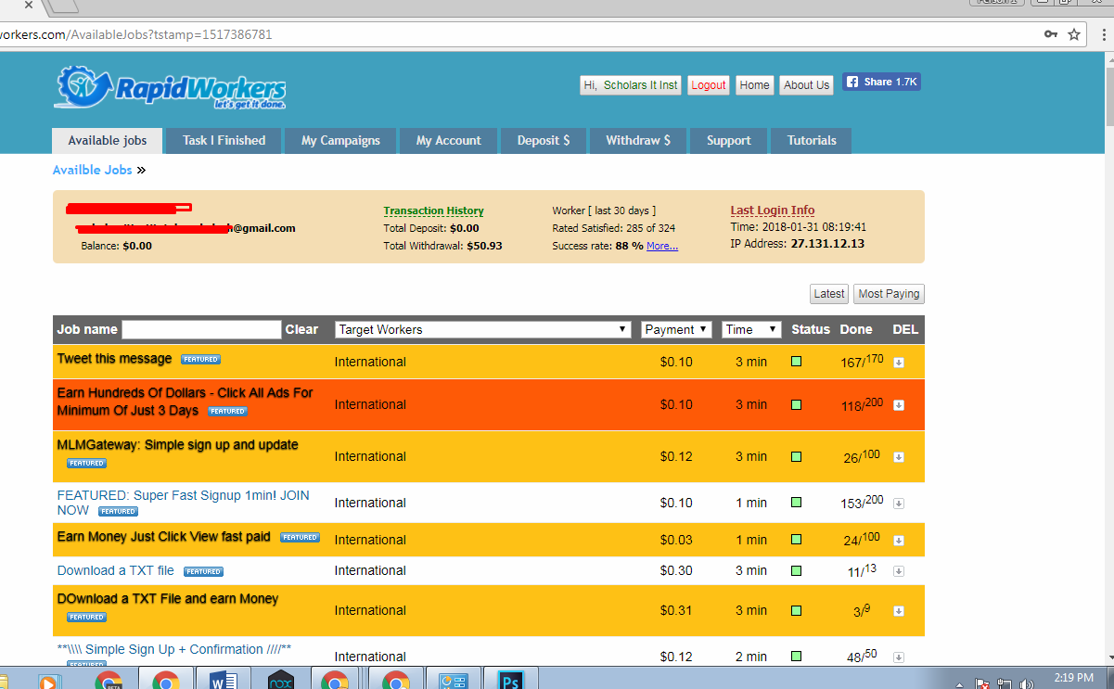Open the Time filter dropdown
This screenshot has height=689, width=1114.
point(752,329)
